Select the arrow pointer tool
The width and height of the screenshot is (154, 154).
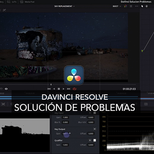142,6
